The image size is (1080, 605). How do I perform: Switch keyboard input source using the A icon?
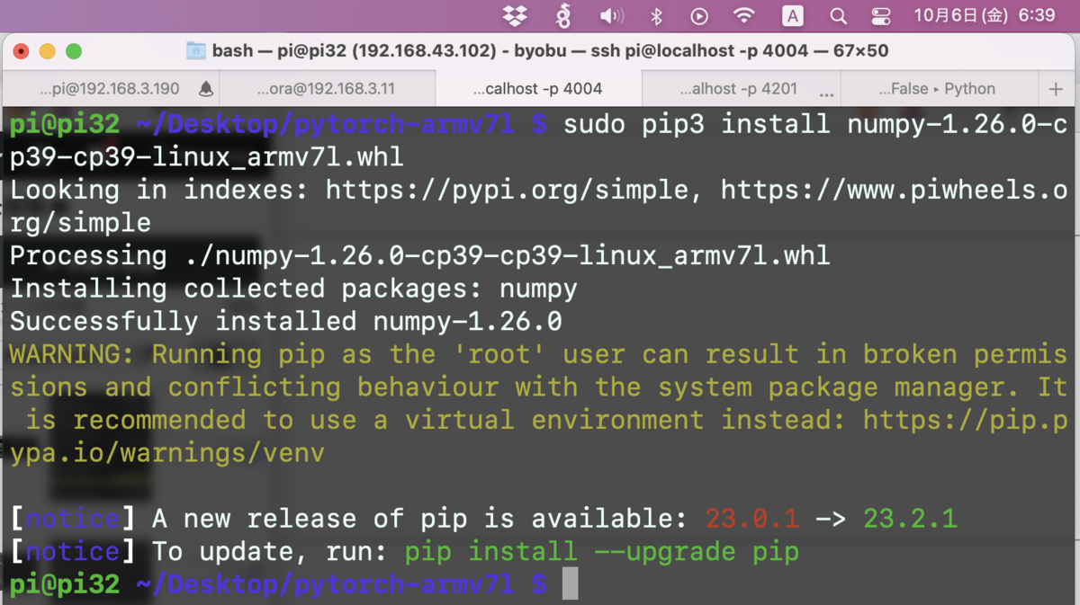[792, 16]
